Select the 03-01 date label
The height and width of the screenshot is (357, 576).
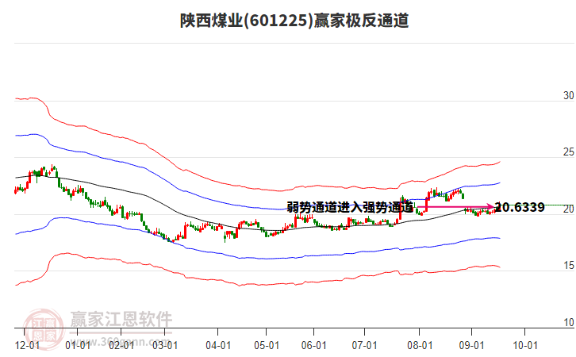(165, 346)
